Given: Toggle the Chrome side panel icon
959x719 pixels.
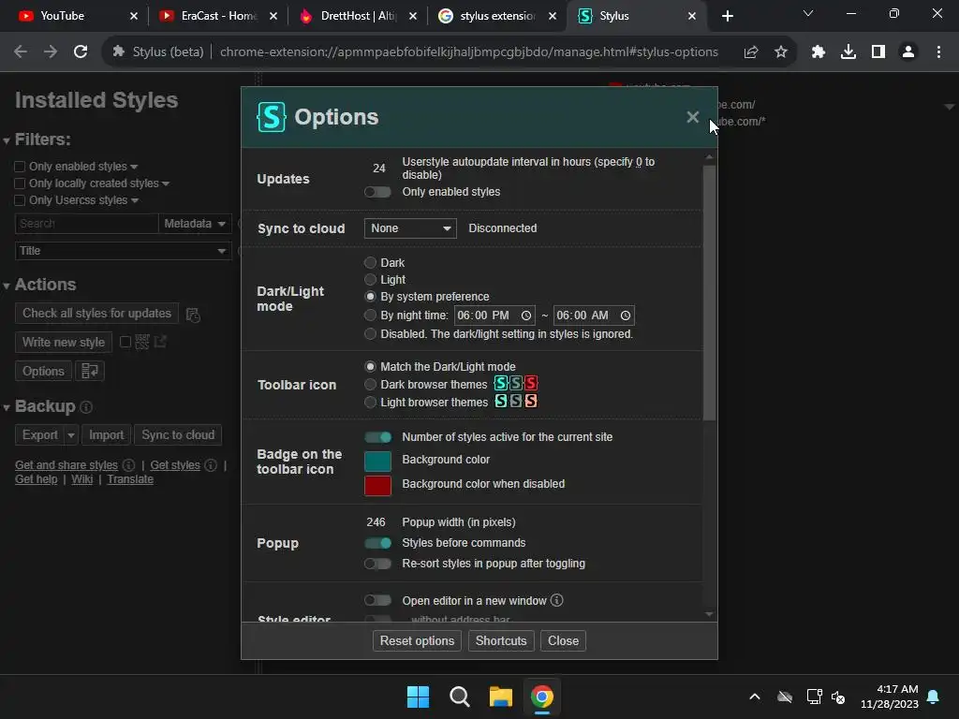Looking at the screenshot, I should coord(878,52).
